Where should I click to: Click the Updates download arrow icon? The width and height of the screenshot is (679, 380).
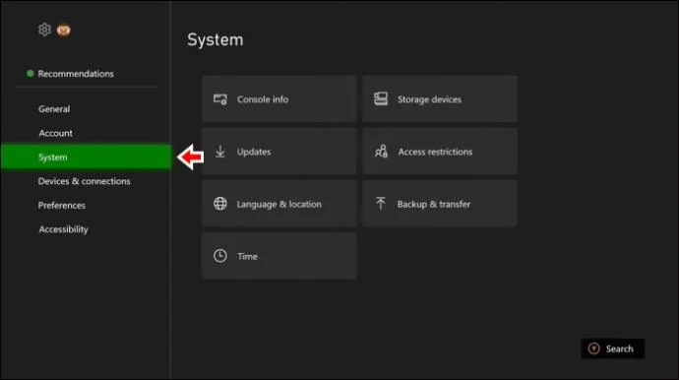tap(220, 152)
